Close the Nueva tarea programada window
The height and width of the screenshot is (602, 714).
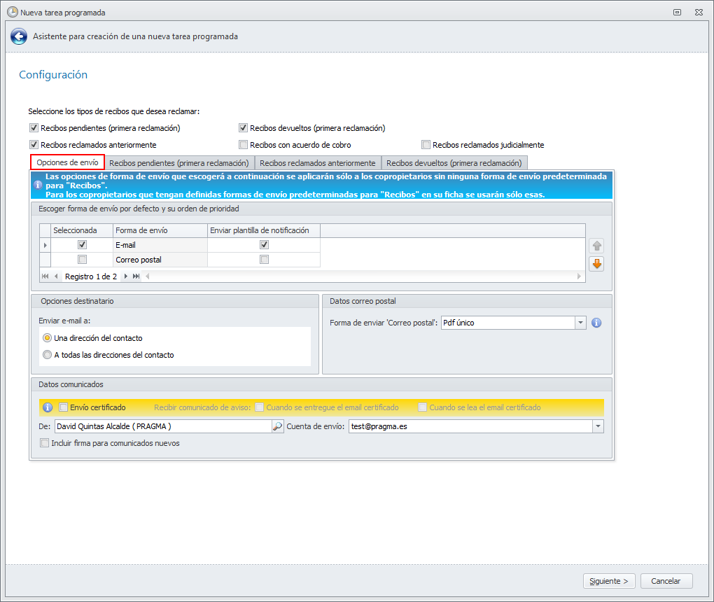[699, 13]
